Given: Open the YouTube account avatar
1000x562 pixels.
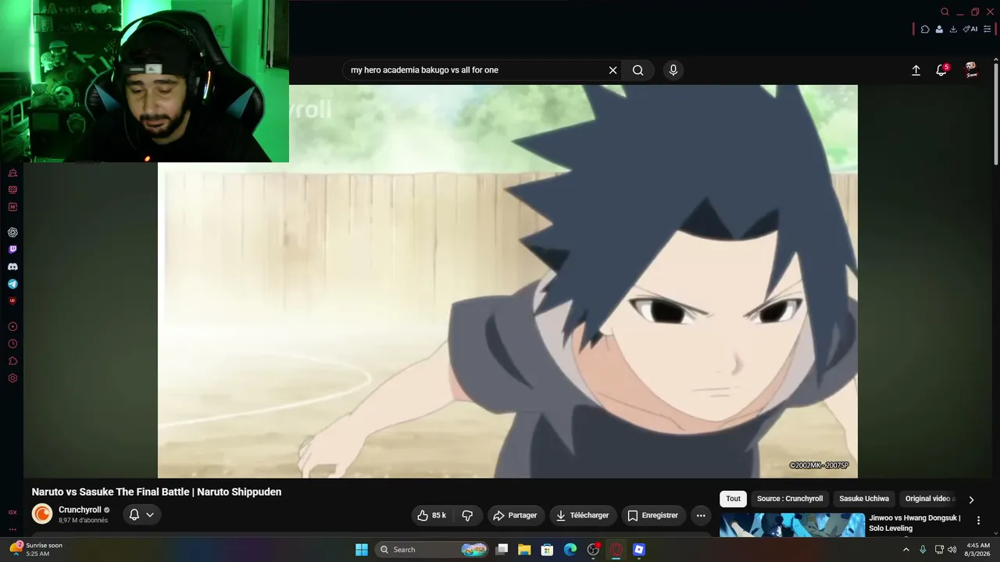Looking at the screenshot, I should (971, 70).
